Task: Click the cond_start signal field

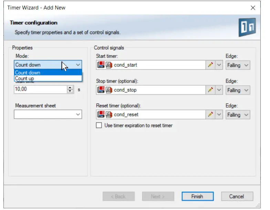Action: (x=151, y=65)
